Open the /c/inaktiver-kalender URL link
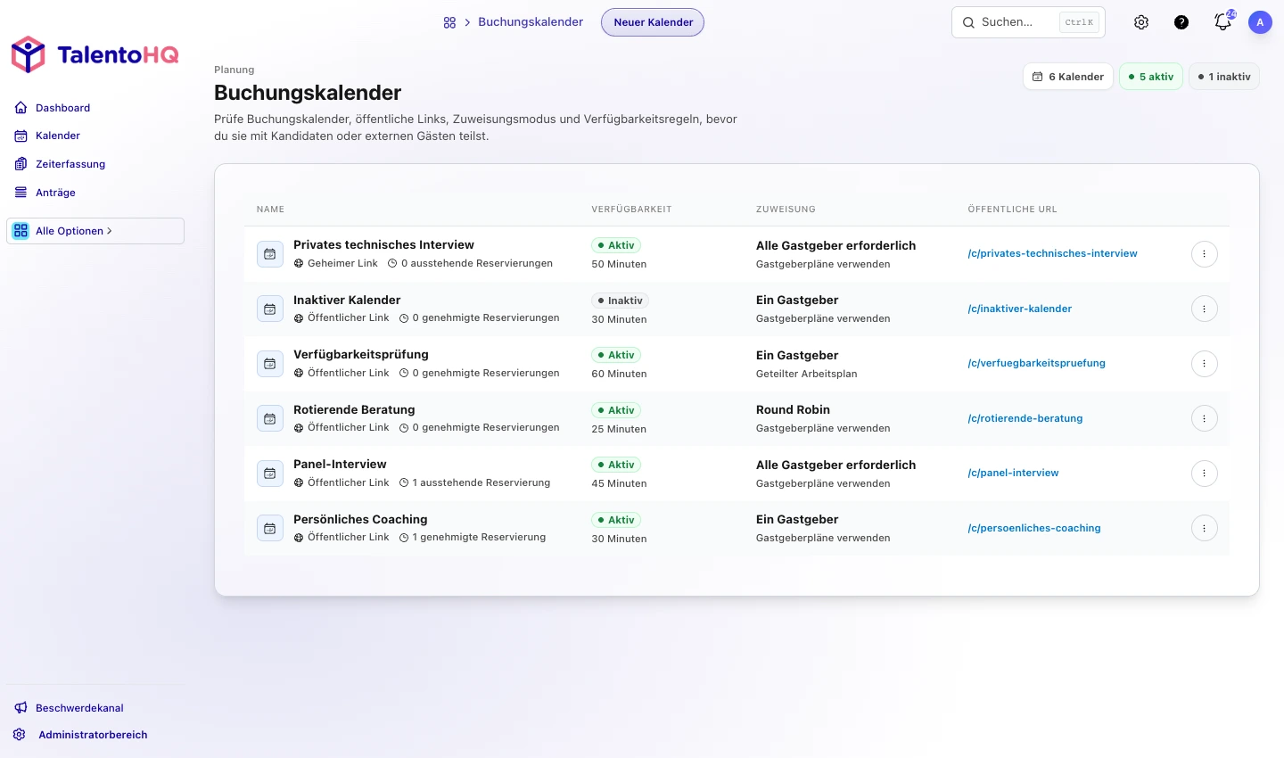The image size is (1284, 758). (x=1019, y=309)
